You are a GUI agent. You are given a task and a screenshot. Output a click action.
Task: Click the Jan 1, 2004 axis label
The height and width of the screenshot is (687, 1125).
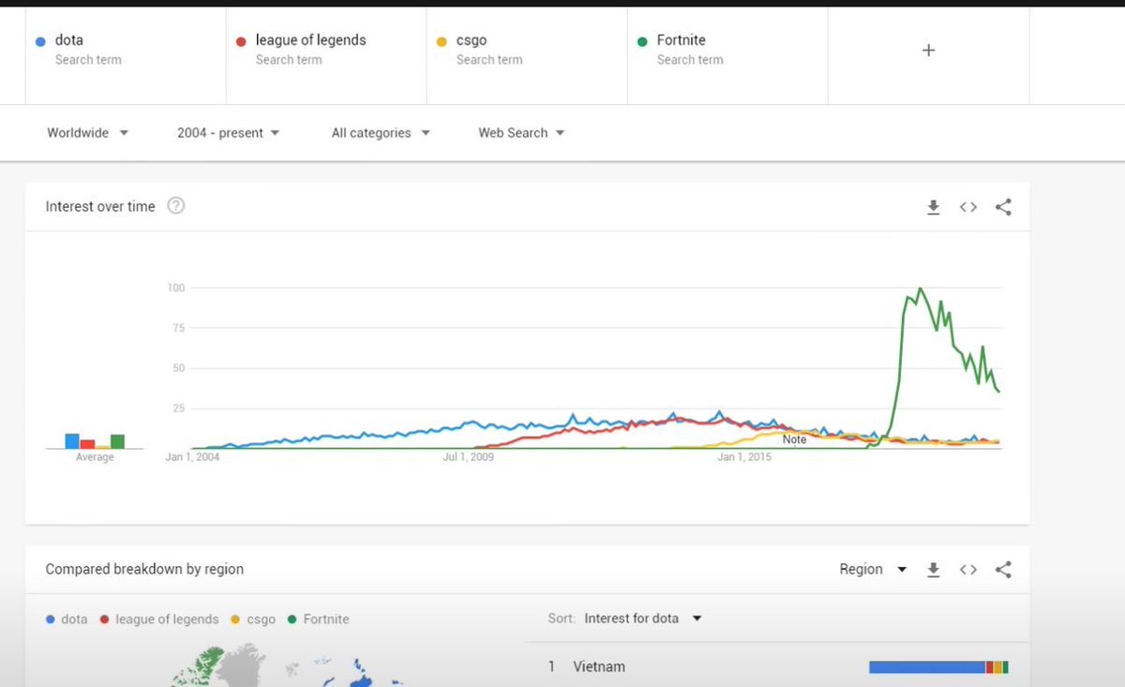(192, 457)
